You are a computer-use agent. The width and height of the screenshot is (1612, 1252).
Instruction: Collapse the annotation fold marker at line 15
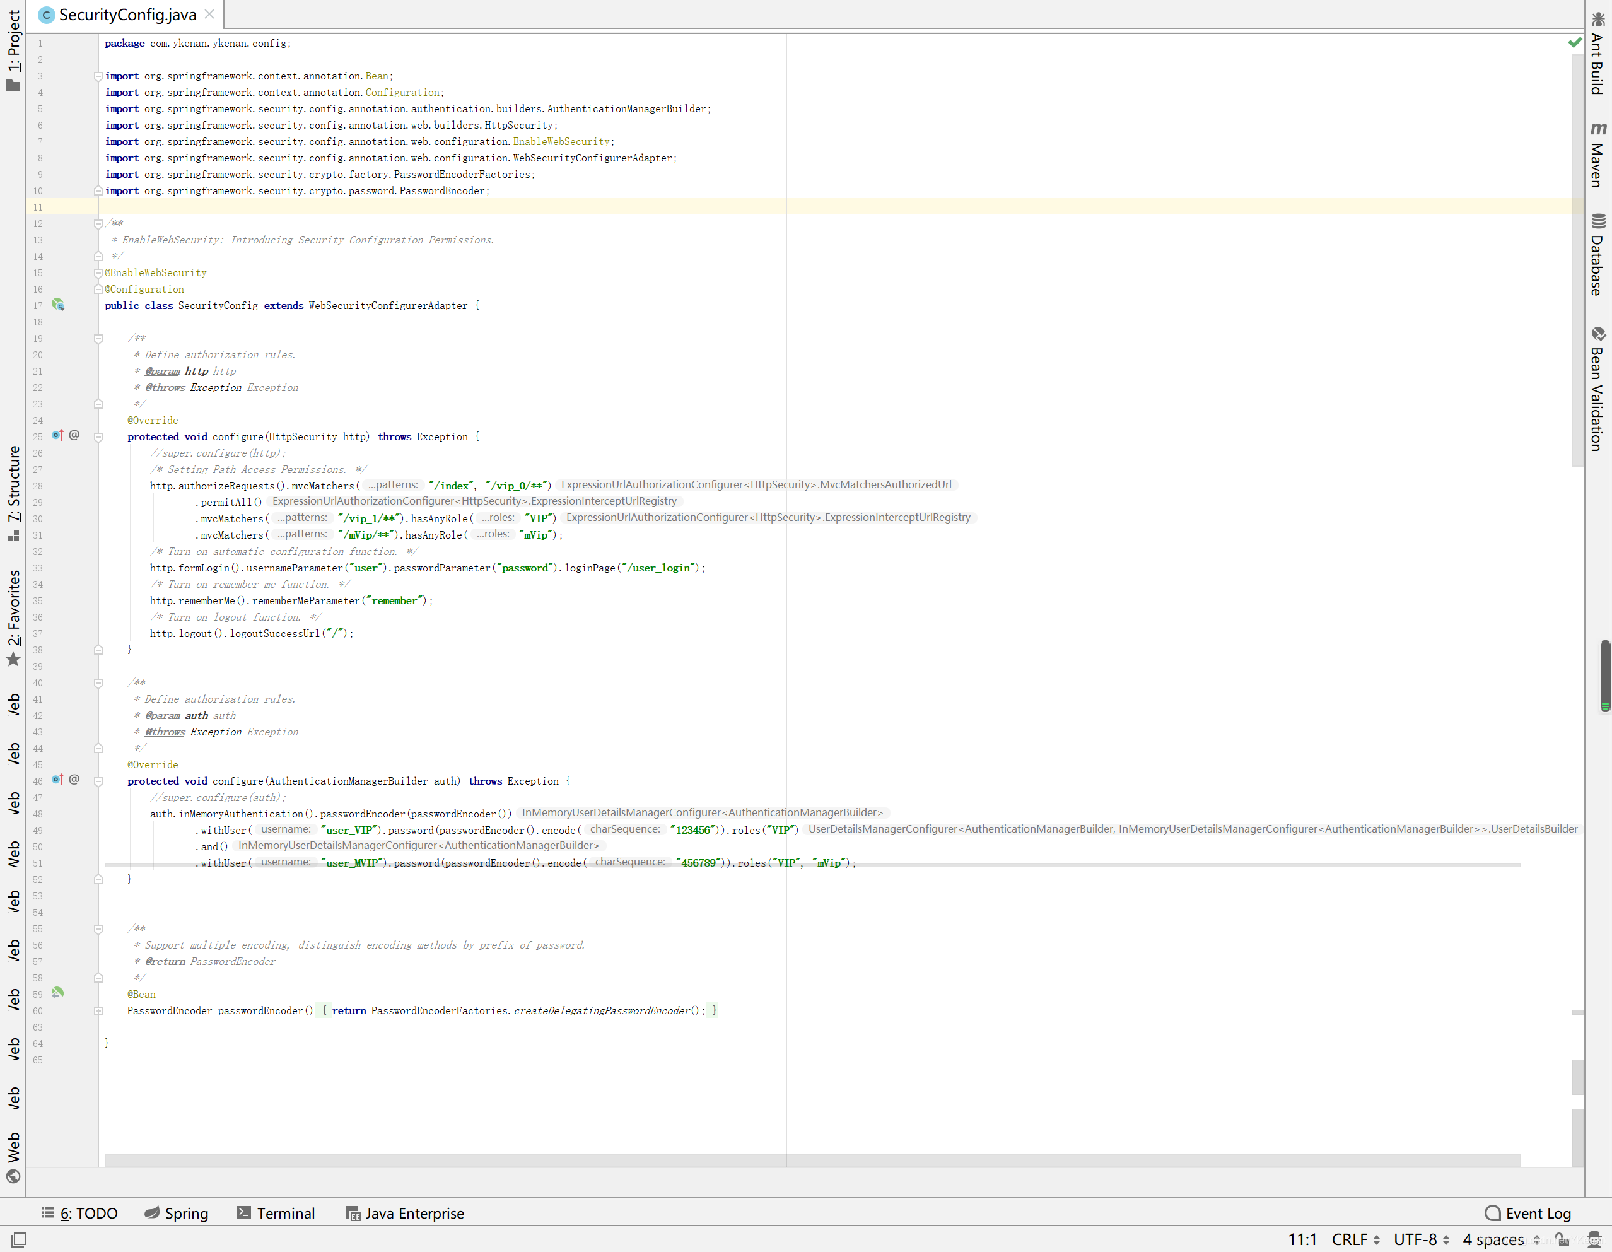click(x=98, y=272)
